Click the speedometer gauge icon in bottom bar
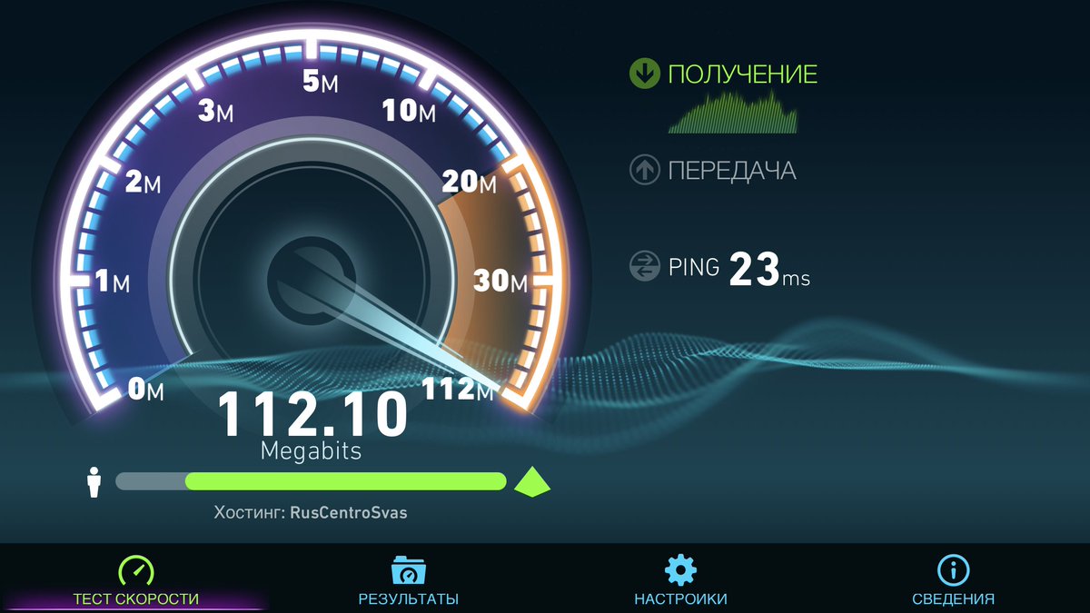Screen dimensions: 1090x613 [136, 570]
